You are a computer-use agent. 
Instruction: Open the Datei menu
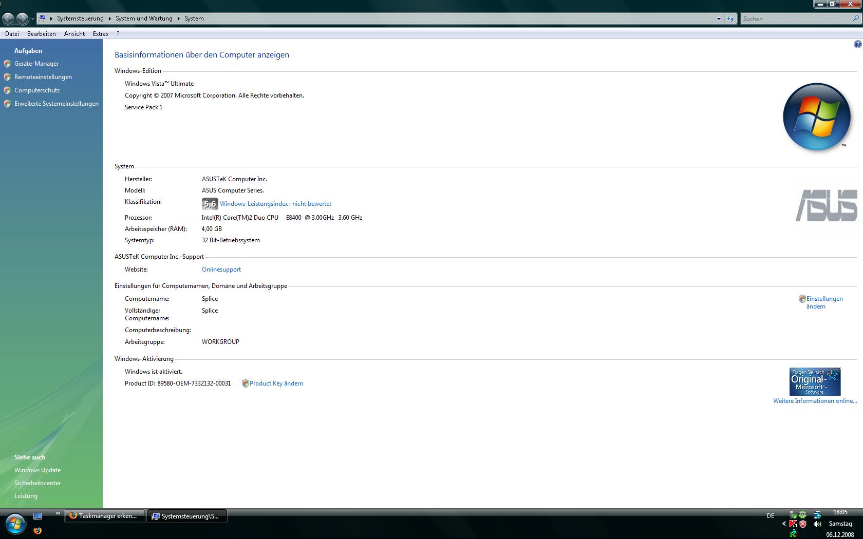pyautogui.click(x=12, y=34)
